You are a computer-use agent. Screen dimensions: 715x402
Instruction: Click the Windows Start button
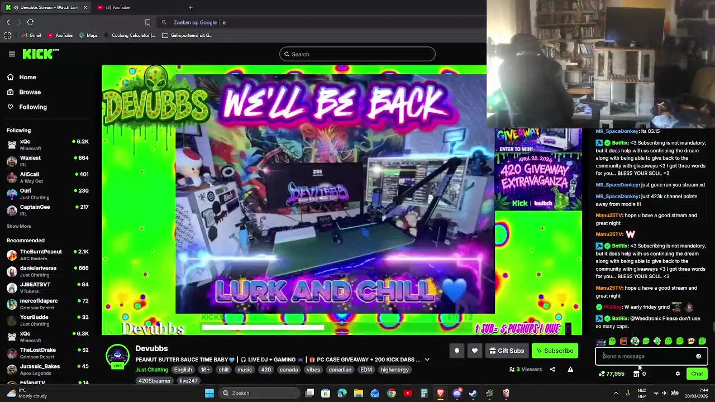(209, 393)
